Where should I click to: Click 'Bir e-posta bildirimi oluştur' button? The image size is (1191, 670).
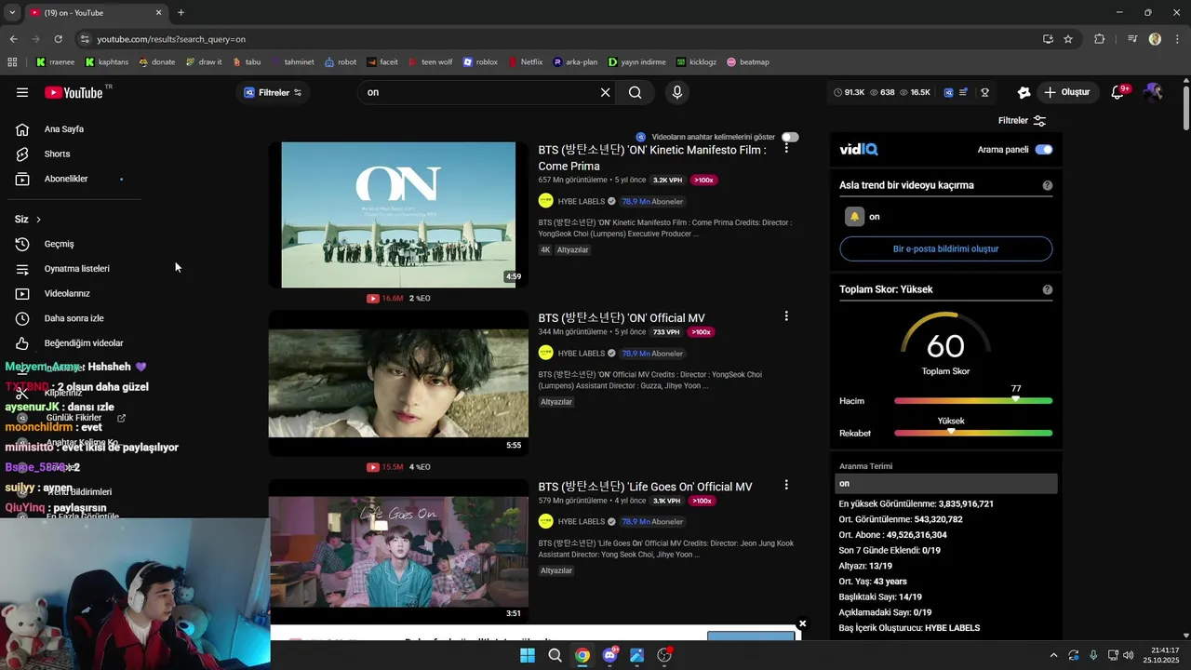[x=945, y=249]
